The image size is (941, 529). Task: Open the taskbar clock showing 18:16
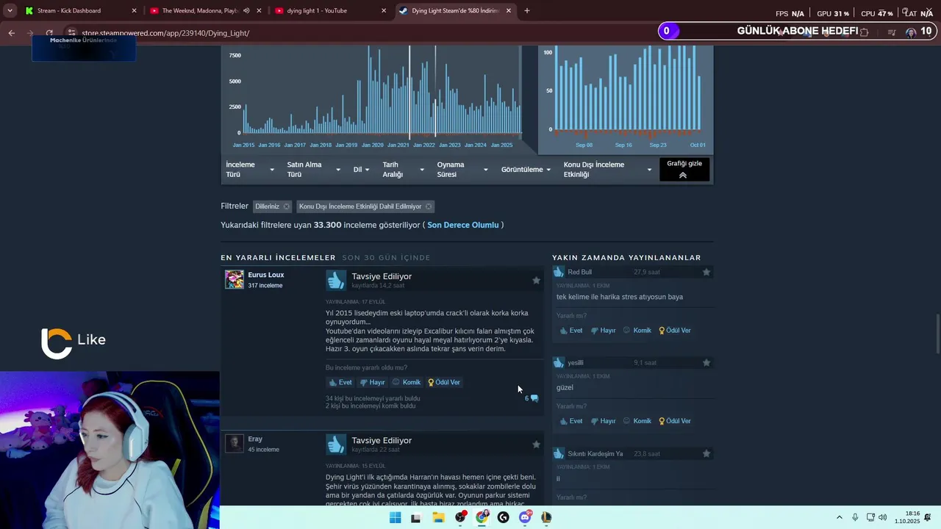pyautogui.click(x=907, y=517)
